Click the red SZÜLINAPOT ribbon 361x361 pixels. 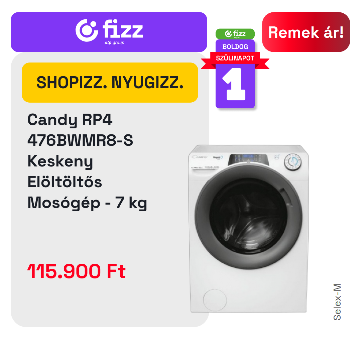tap(235, 58)
